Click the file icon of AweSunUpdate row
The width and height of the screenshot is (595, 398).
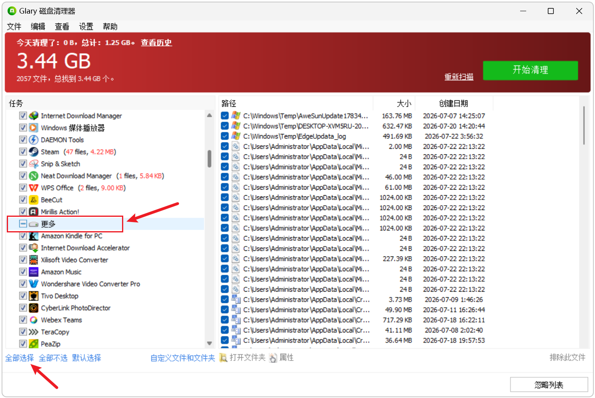(x=236, y=116)
